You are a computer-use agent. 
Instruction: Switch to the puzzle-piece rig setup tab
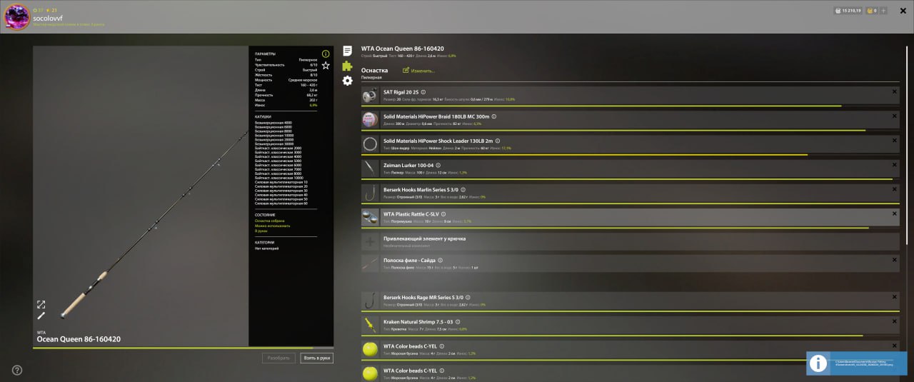click(x=347, y=66)
